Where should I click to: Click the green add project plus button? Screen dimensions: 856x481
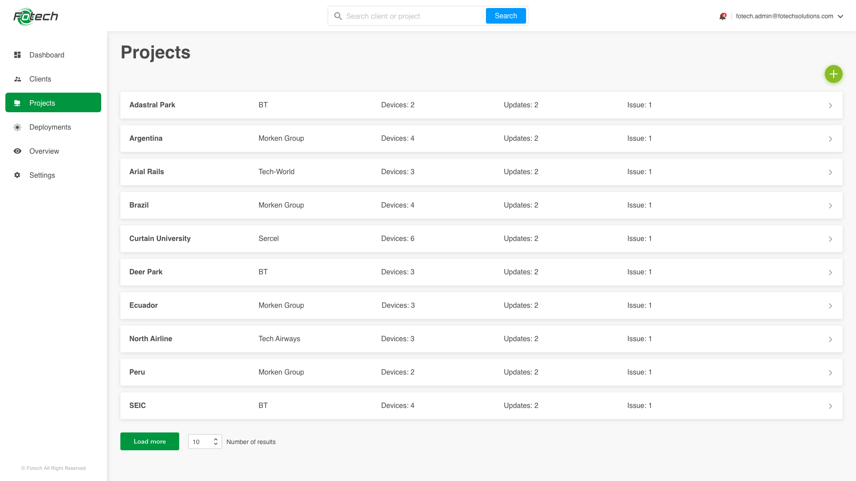pos(833,74)
